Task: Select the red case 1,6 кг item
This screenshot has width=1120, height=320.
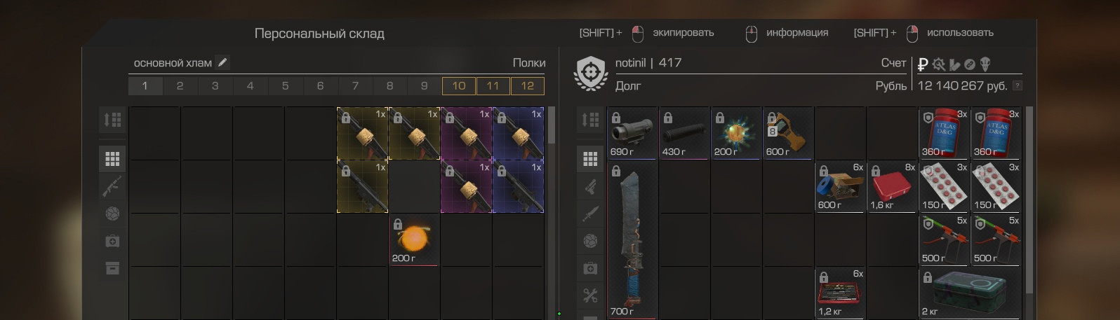Action: 891,186
